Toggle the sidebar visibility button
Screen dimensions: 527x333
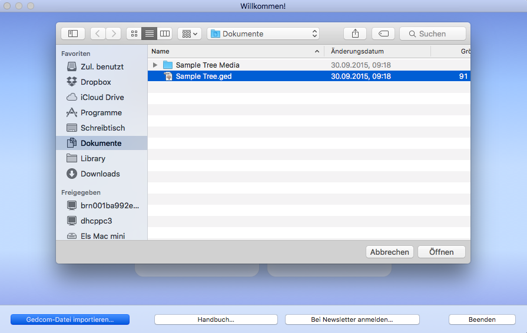tap(73, 34)
